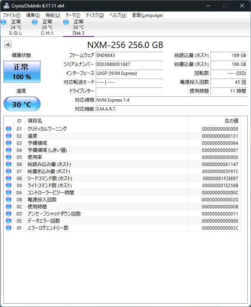Screen dimensions: 251x307
Task: Click status orb for 07 総書き込み量
Action: tap(9, 171)
